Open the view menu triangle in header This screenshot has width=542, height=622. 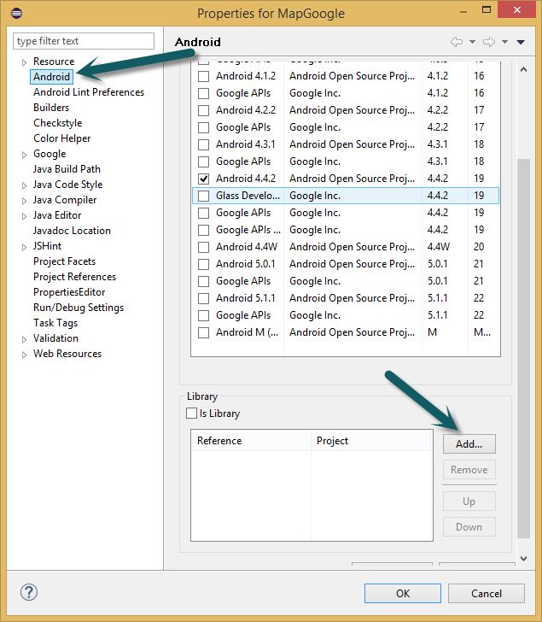click(x=521, y=42)
